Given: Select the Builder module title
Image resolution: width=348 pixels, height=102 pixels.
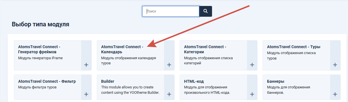Looking at the screenshot, I should (108, 81).
